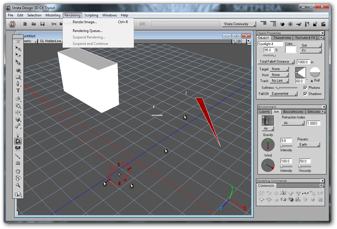337x229 pixels.
Task: Open the Scripting menu
Action: click(91, 15)
